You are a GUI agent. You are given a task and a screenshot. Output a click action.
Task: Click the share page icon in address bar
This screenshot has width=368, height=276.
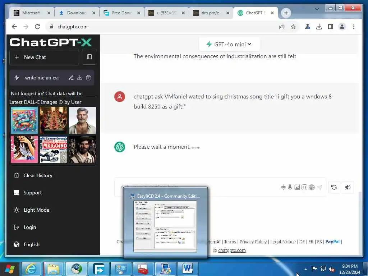click(282, 27)
